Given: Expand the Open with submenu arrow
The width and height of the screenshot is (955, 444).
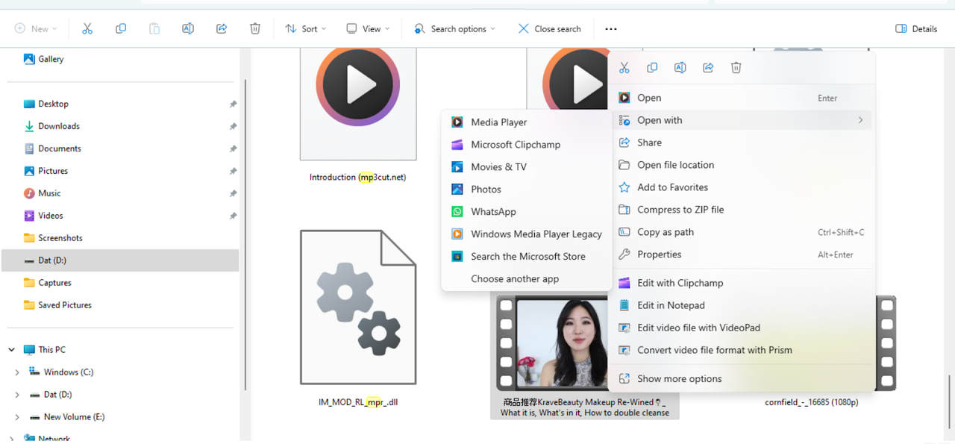Looking at the screenshot, I should [860, 120].
